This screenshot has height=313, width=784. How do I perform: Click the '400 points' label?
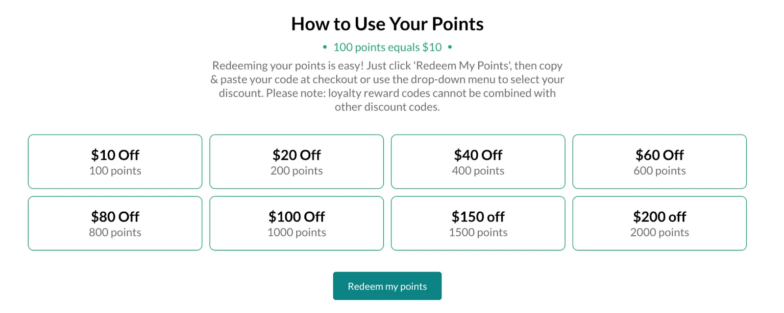[x=478, y=171]
